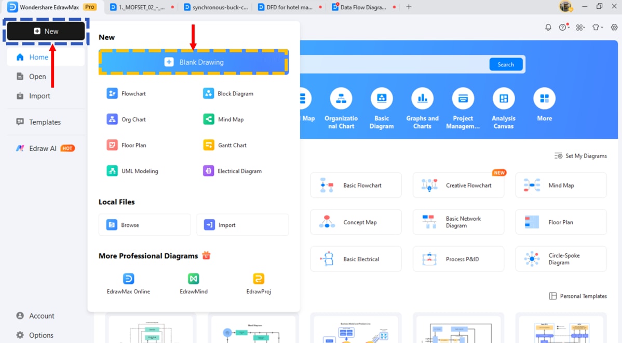Open Process P&ID template
This screenshot has height=343, width=622.
[458, 259]
